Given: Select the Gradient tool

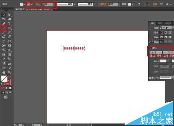Looking at the screenshot, I should tap(9, 54).
